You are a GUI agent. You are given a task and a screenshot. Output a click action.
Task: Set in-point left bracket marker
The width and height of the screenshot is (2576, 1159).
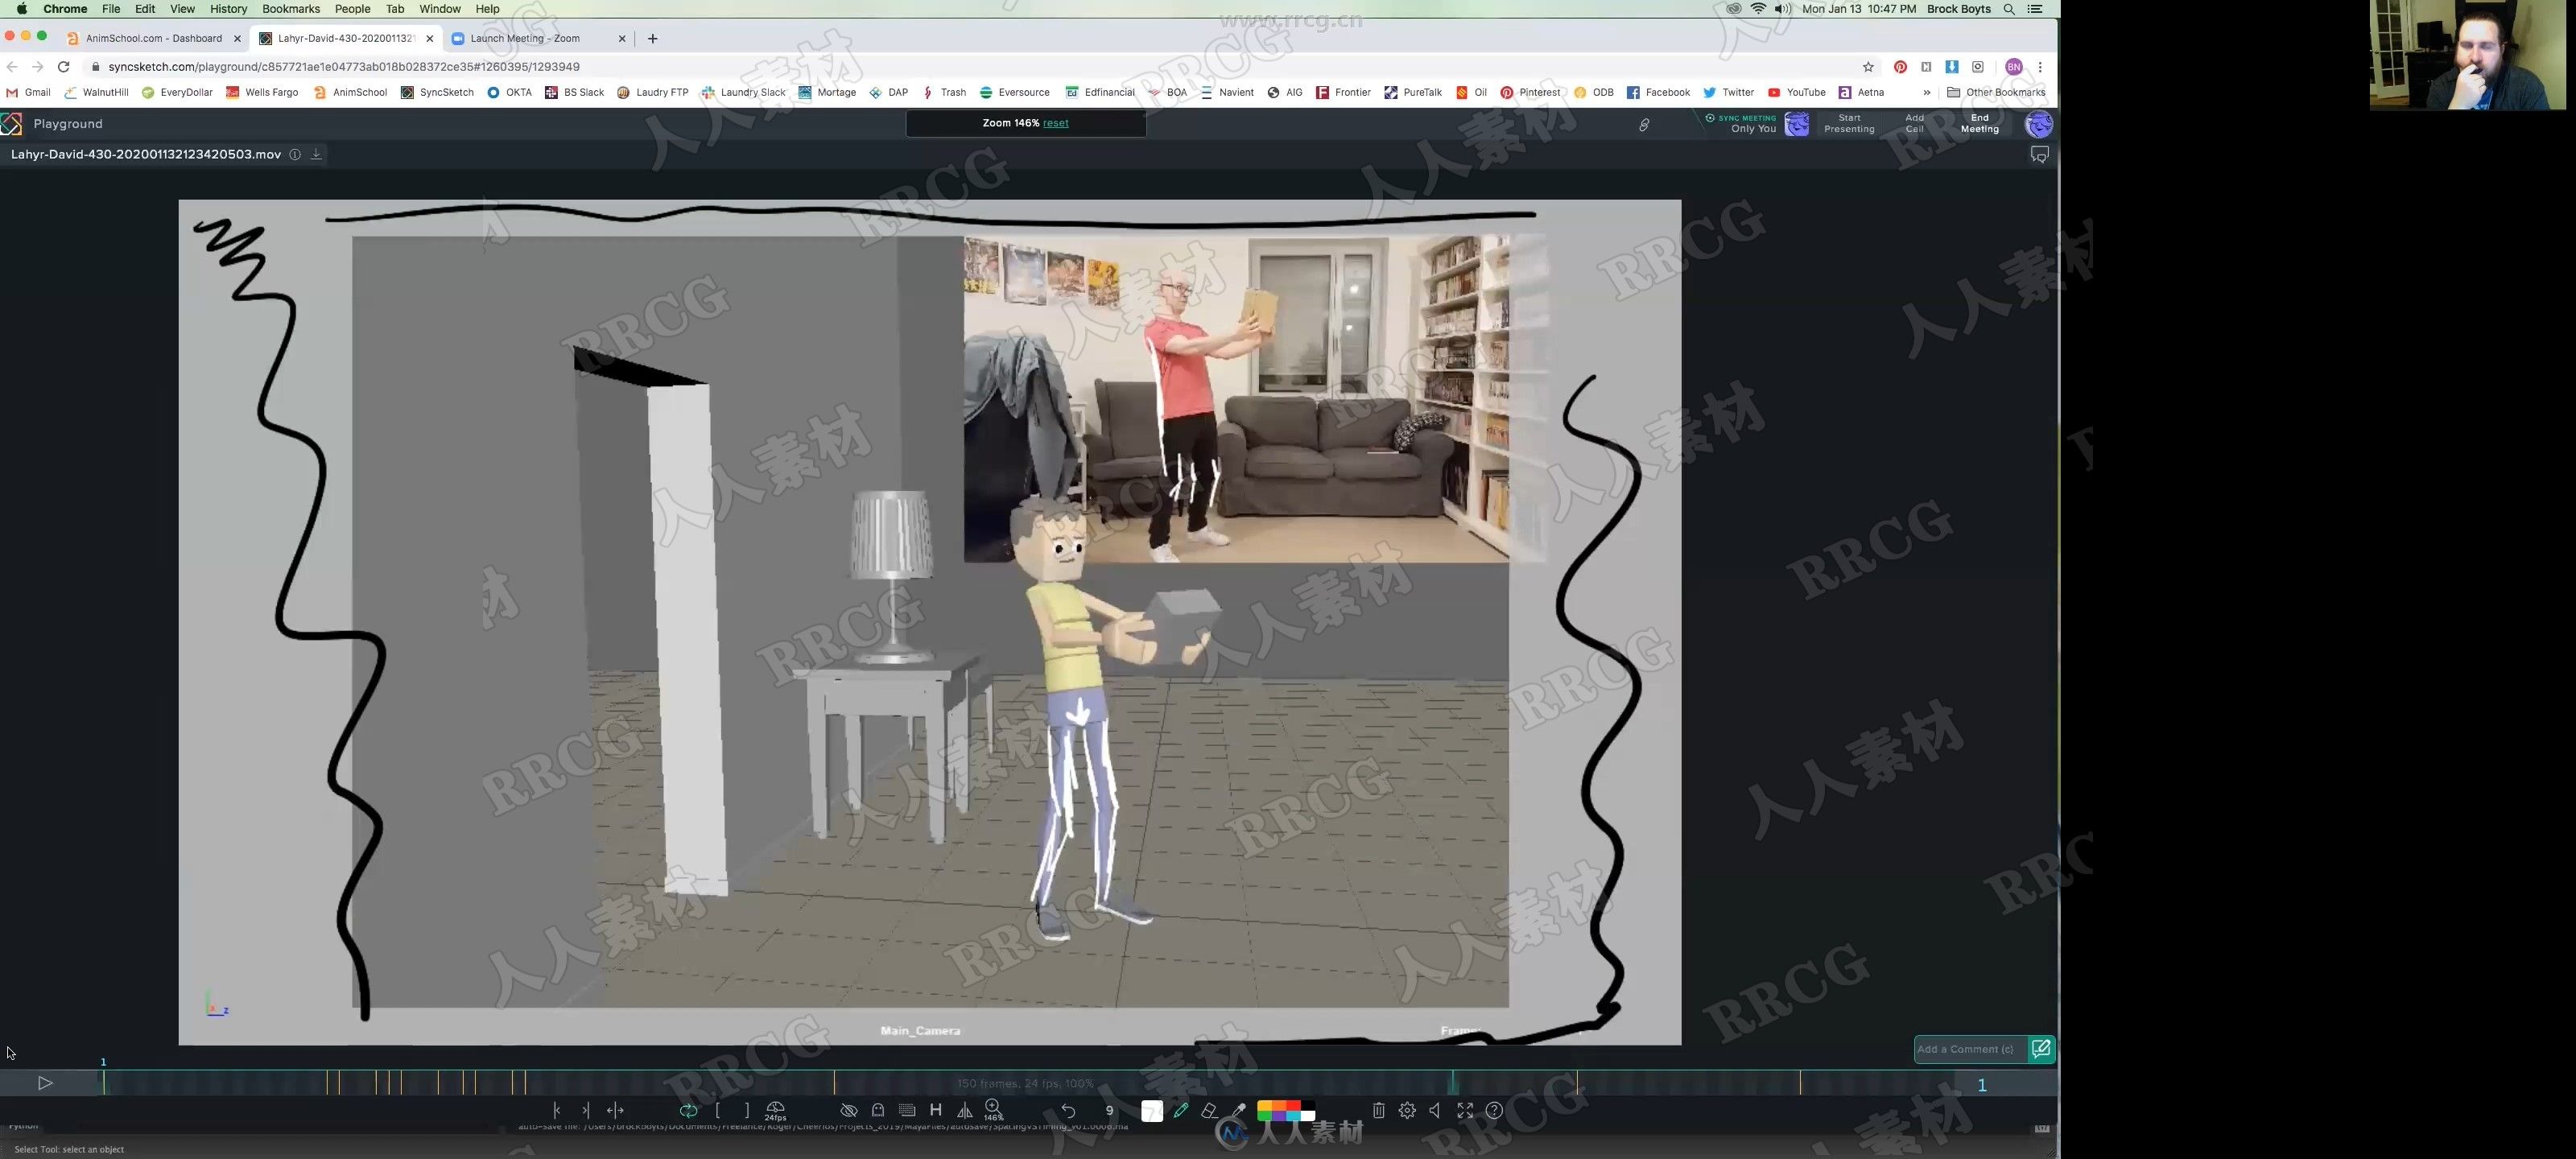click(x=718, y=1110)
